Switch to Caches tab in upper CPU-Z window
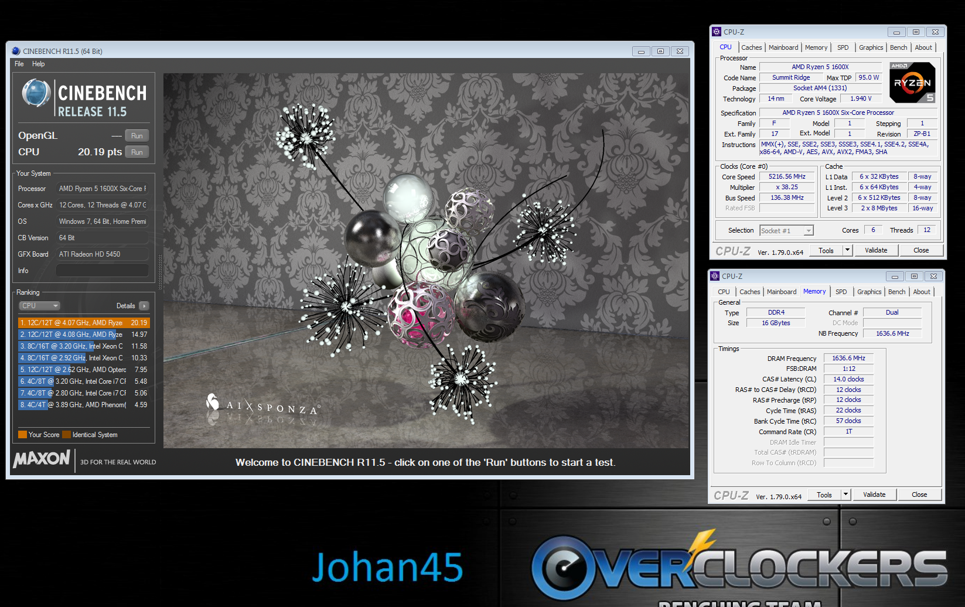Viewport: 965px width, 607px height. pos(752,47)
